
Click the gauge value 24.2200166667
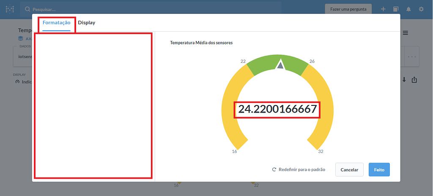tap(277, 109)
